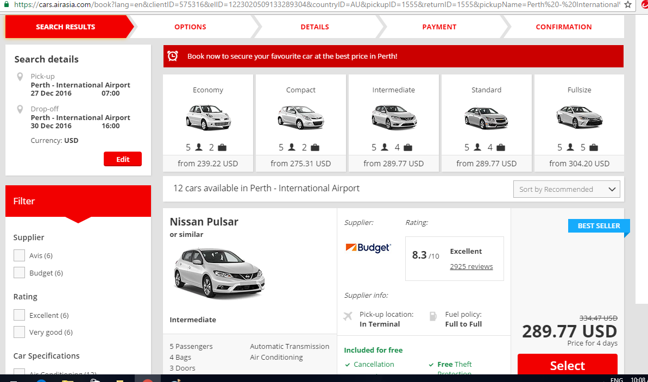Click the luggage icon on Intermediate card
Screen dimensions: 648x382
click(408, 147)
